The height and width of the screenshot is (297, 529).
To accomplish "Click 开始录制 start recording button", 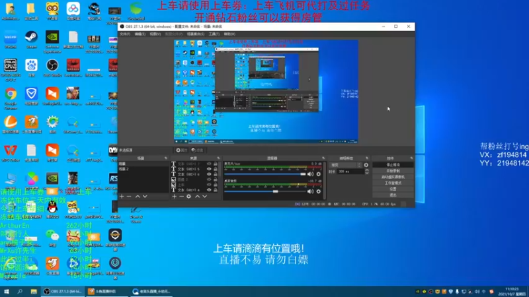I will (x=393, y=171).
